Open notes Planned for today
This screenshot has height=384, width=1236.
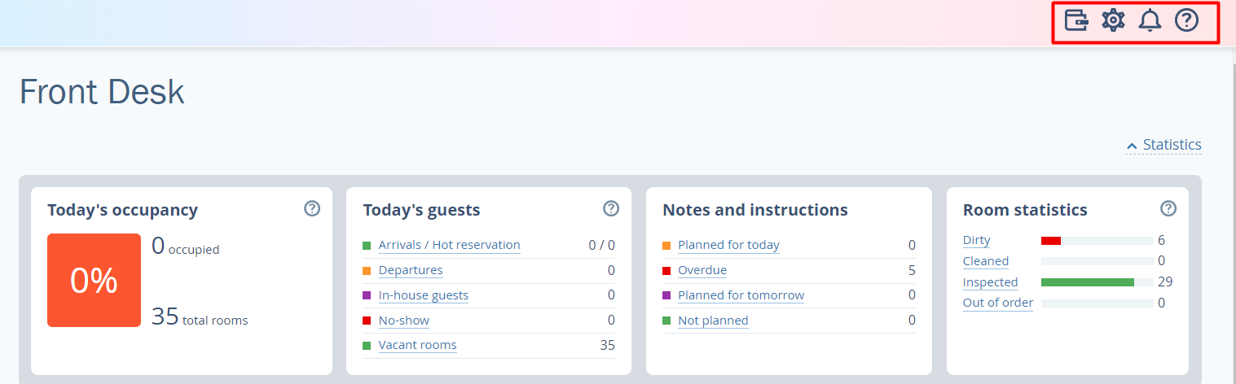[x=728, y=245]
